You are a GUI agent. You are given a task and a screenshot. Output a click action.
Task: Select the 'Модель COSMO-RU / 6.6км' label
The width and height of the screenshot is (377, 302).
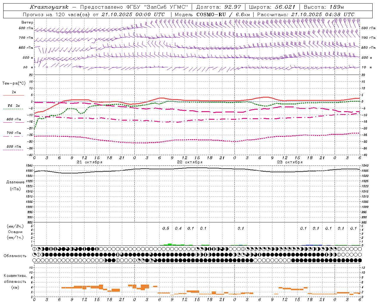click(x=212, y=14)
